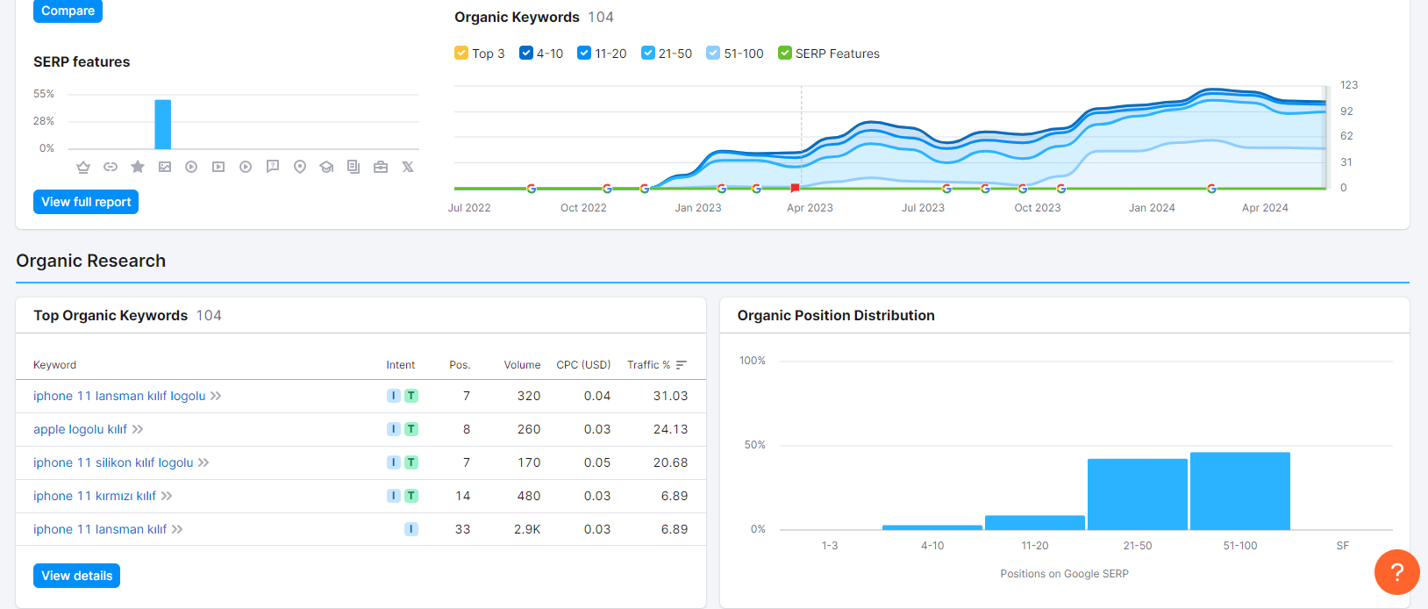Click the Pos. column header
This screenshot has width=1428, height=609.
click(x=460, y=365)
